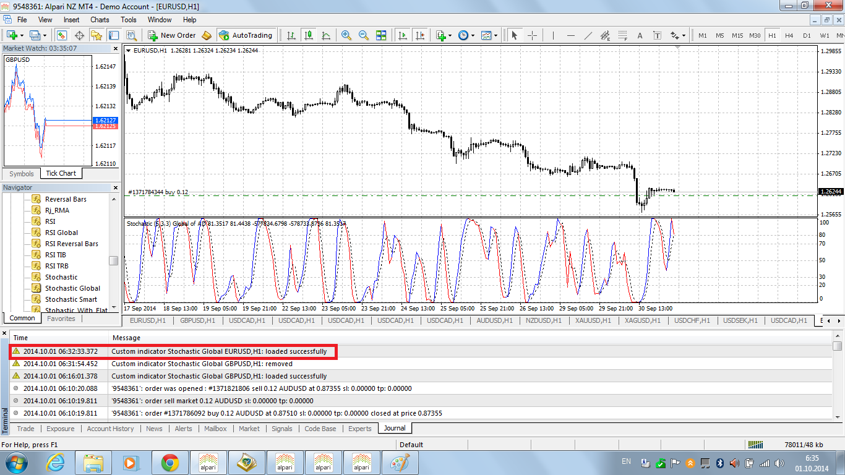845x475 pixels.
Task: Open the Charts menu
Action: [100, 20]
